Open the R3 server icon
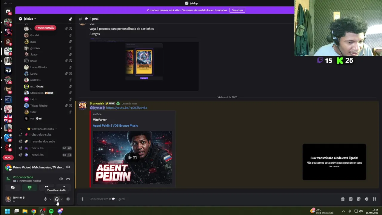The width and height of the screenshot is (382, 215). point(8,70)
